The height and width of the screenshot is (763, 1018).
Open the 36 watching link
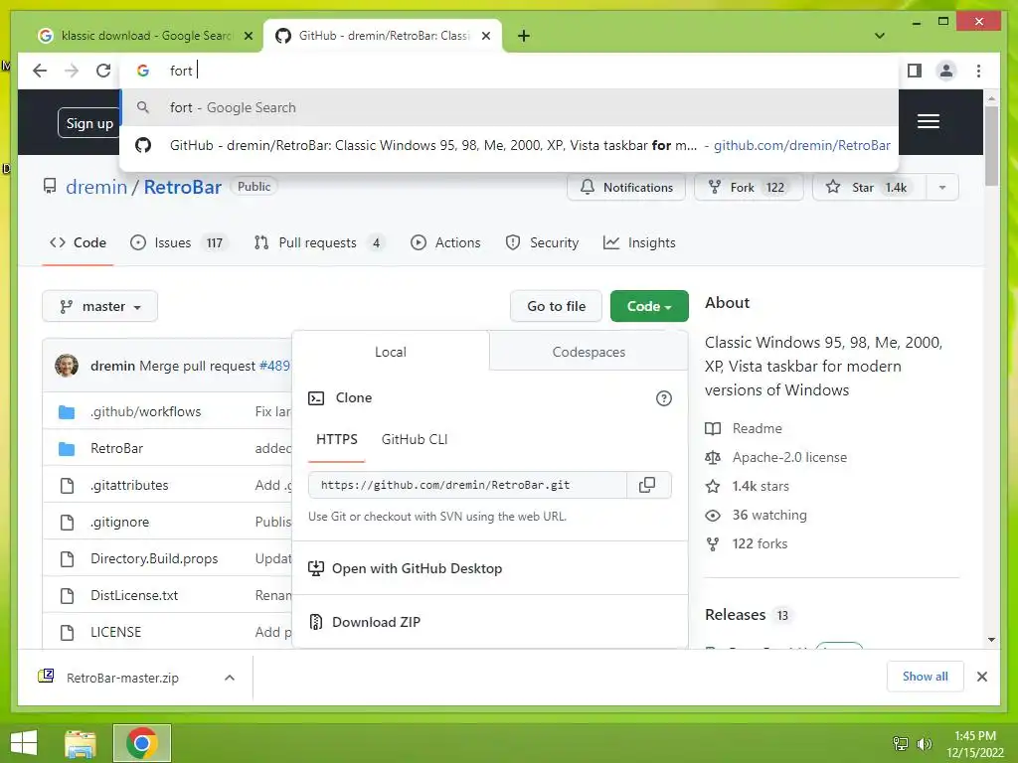click(757, 516)
